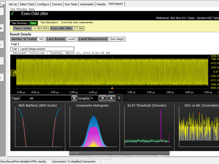Open the RJ,PJ Threshold (Periodic) graph

coord(148,127)
